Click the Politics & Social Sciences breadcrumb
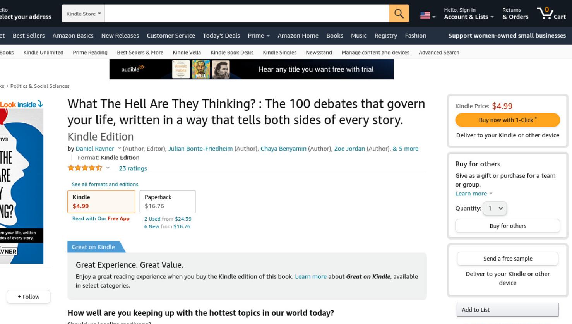The height and width of the screenshot is (324, 572). 40,86
